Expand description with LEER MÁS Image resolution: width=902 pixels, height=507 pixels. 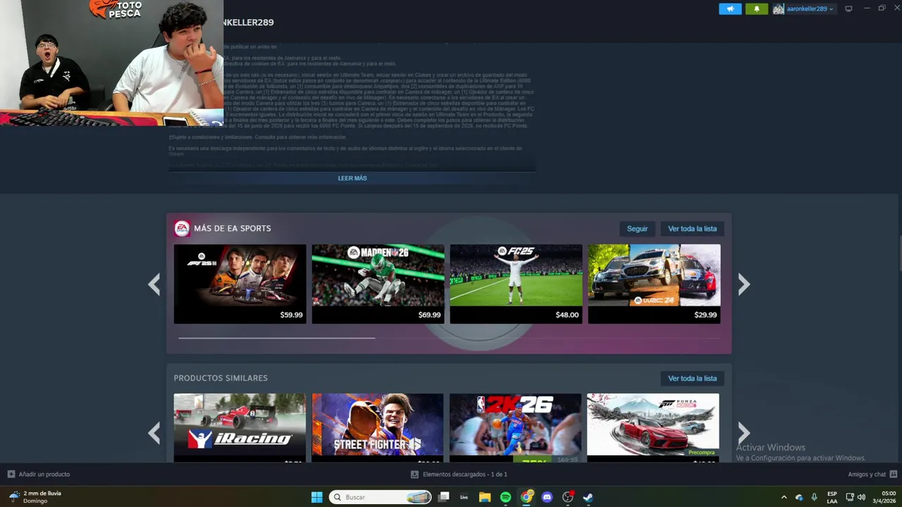point(352,178)
